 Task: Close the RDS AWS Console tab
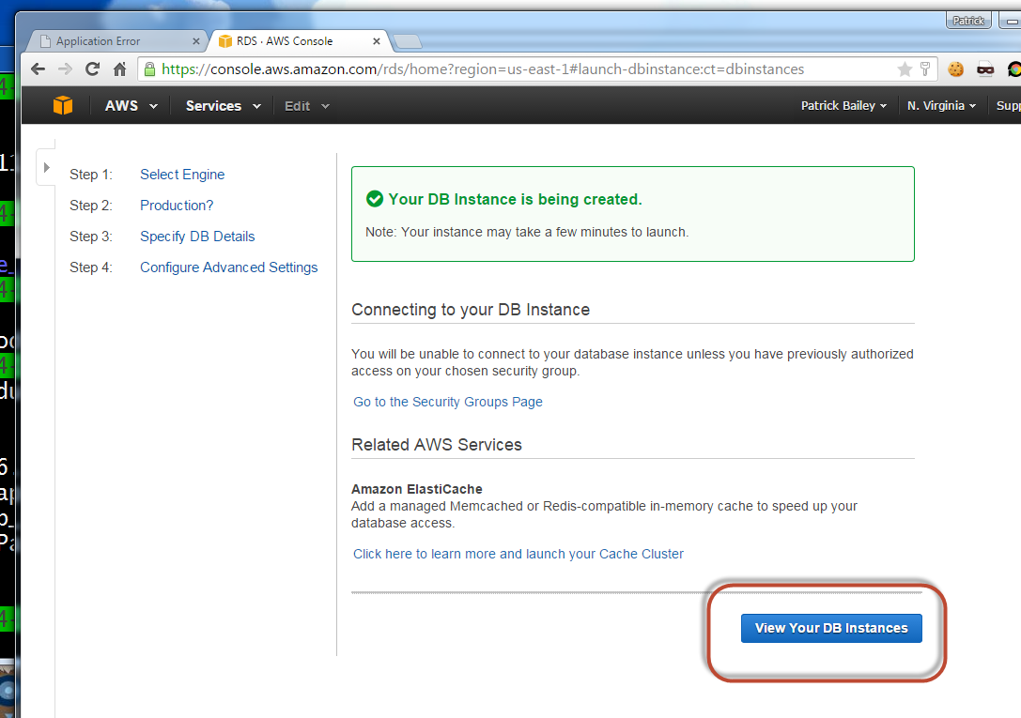point(377,41)
